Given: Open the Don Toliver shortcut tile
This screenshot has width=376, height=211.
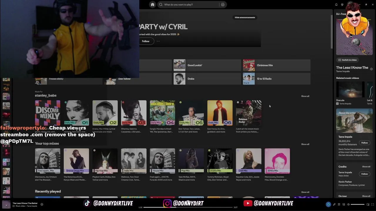Looking at the screenshot, I should [x=138, y=79].
